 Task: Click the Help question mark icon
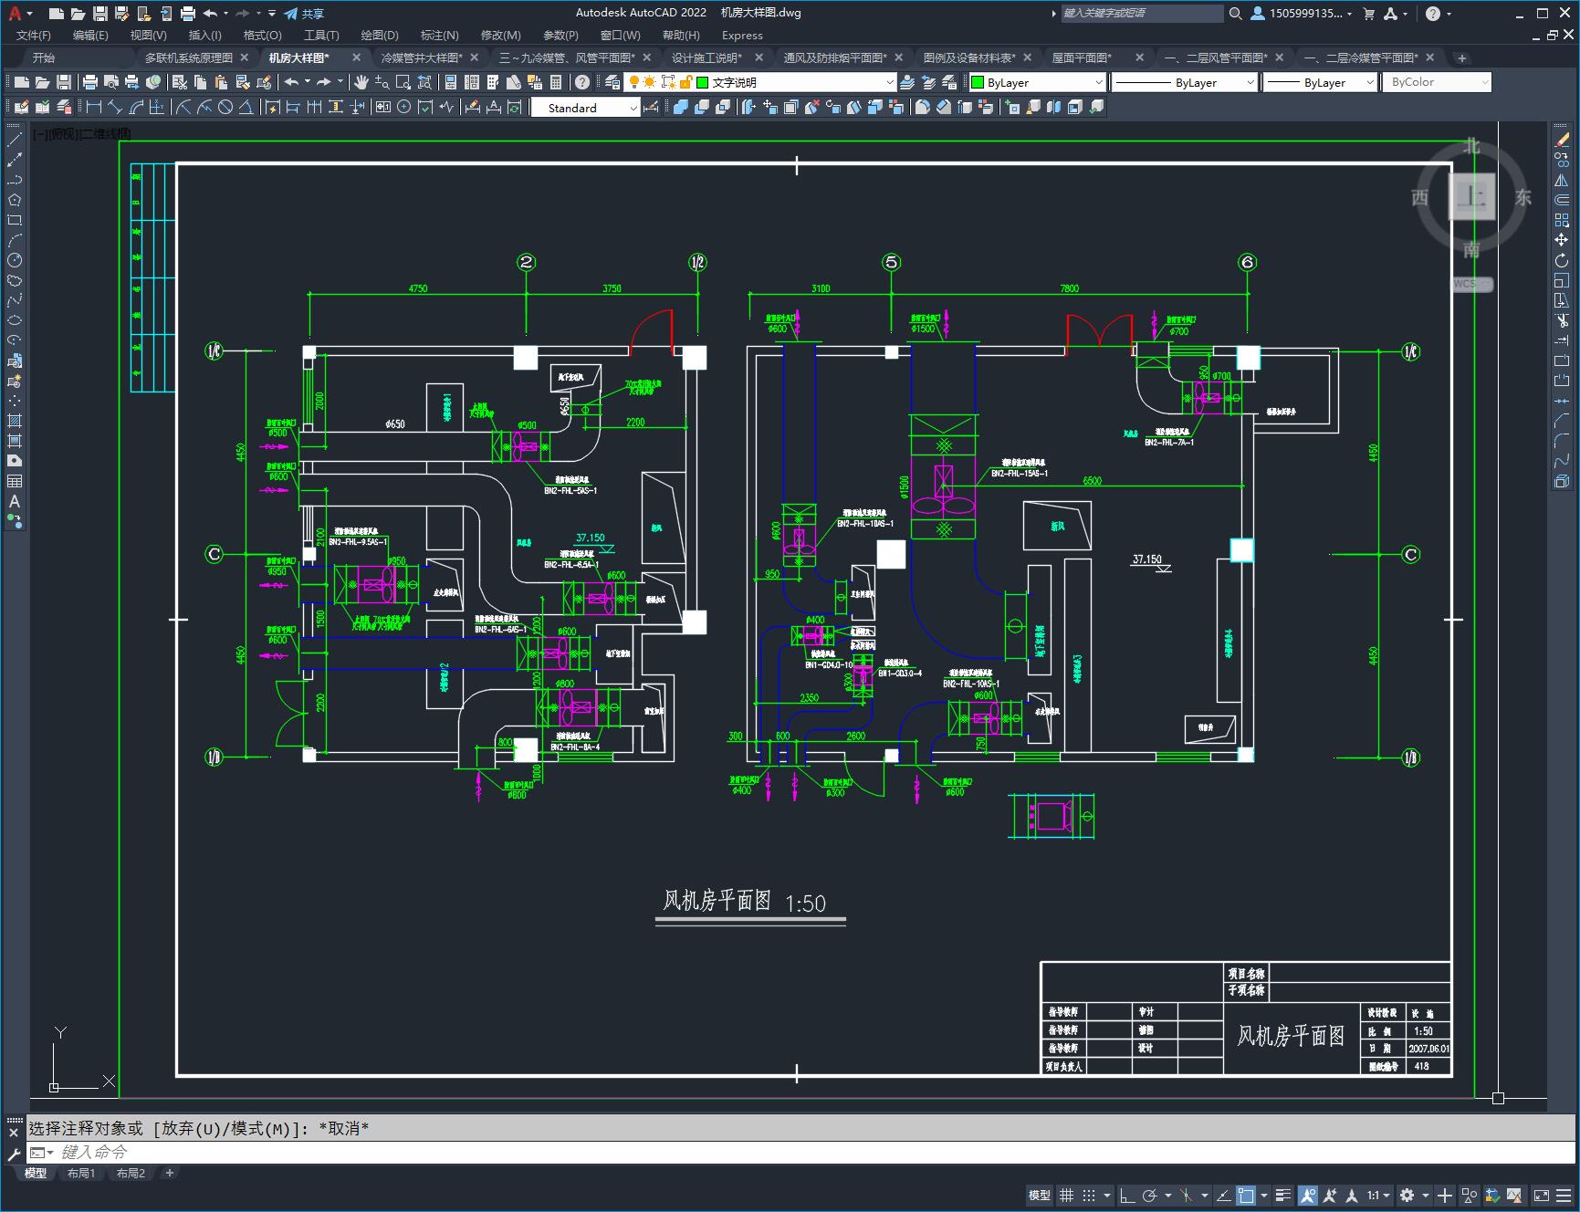[582, 82]
